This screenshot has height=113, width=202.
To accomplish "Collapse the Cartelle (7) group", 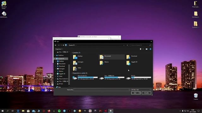I will [72, 53].
